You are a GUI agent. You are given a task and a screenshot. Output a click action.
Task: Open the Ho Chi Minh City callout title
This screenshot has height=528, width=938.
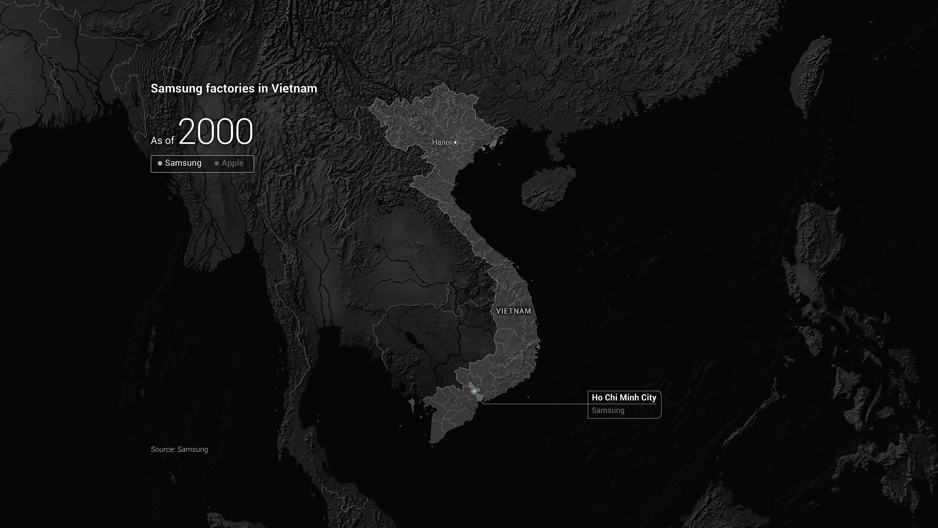coord(624,397)
